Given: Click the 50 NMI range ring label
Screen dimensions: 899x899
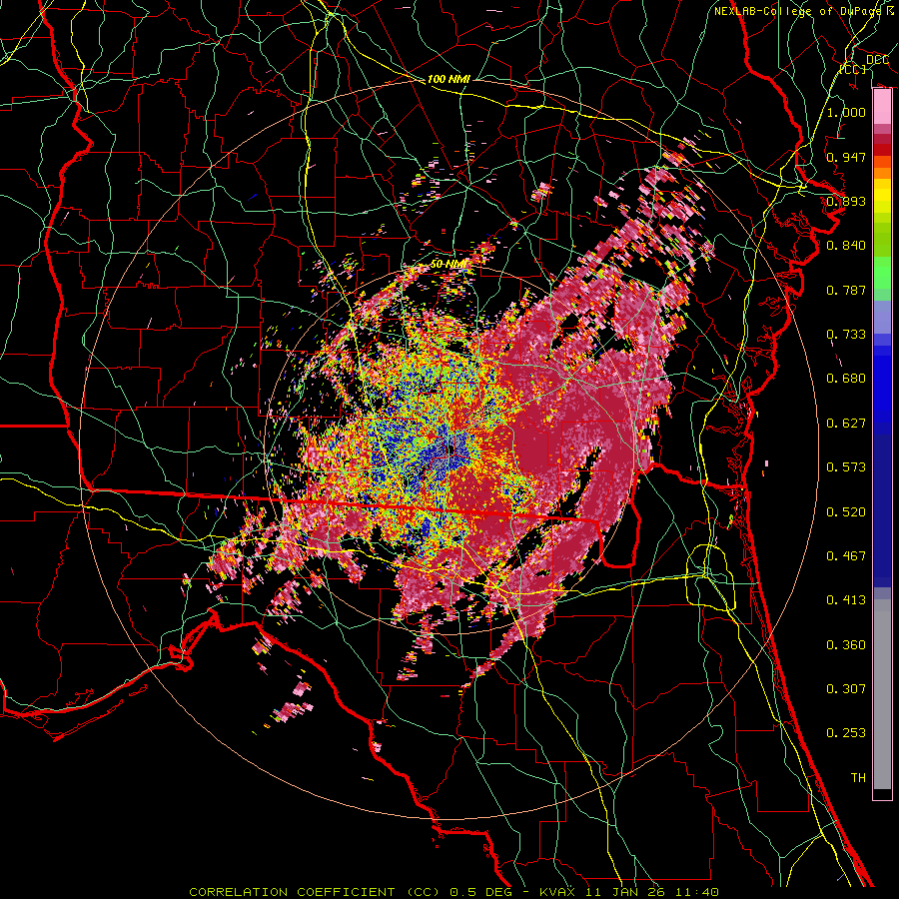Looking at the screenshot, I should [x=449, y=265].
